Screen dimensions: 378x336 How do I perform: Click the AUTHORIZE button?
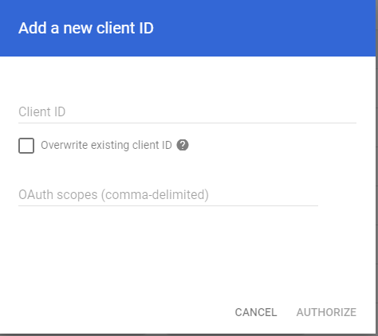coord(326,312)
